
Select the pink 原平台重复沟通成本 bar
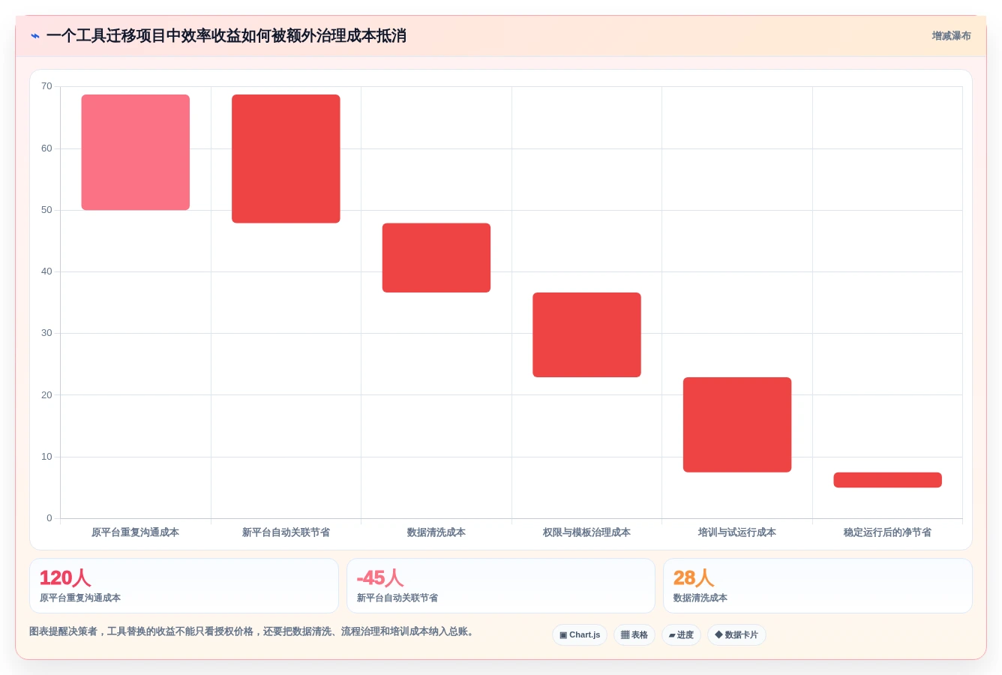[x=136, y=152]
